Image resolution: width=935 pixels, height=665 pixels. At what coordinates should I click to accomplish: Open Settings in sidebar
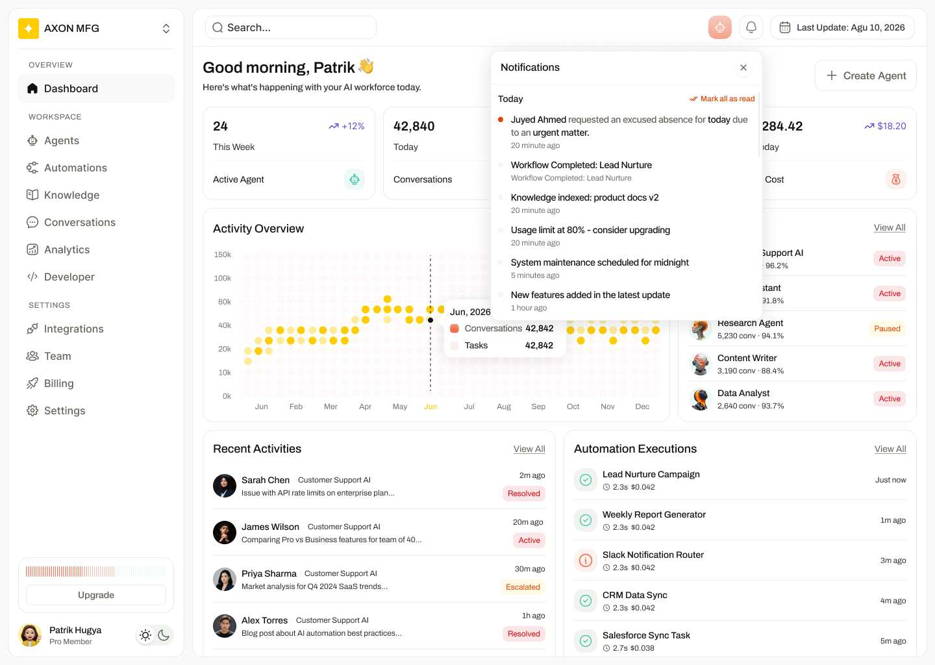[x=96, y=410]
